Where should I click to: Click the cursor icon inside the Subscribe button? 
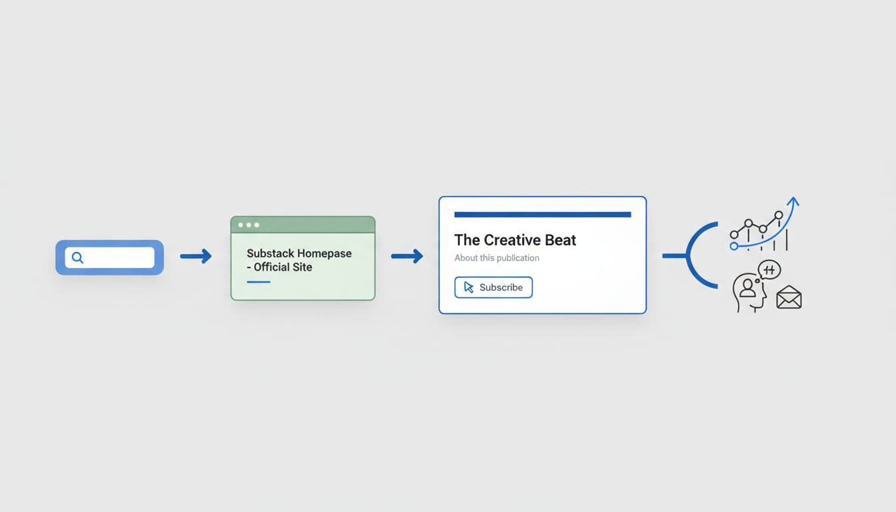click(469, 287)
